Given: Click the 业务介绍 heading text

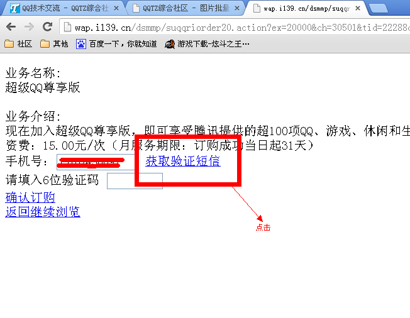Looking at the screenshot, I should (x=33, y=116).
